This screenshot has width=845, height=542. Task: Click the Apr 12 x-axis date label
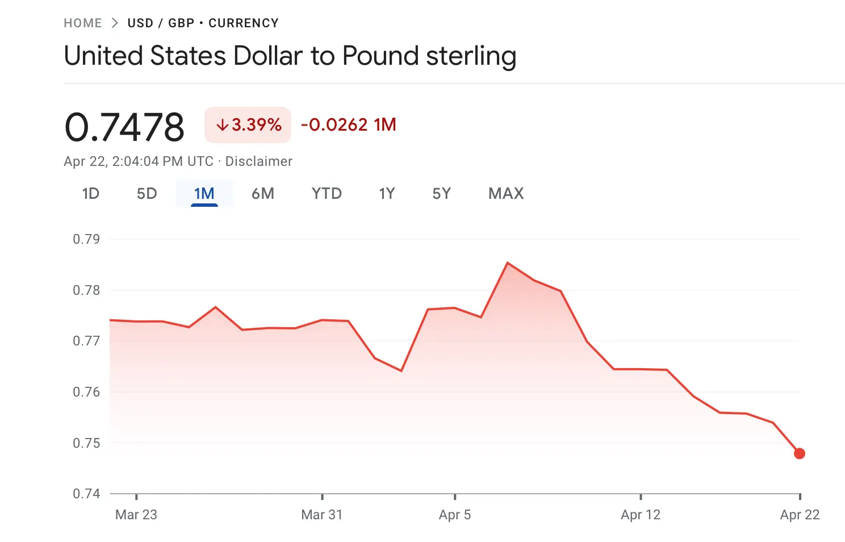pos(641,515)
